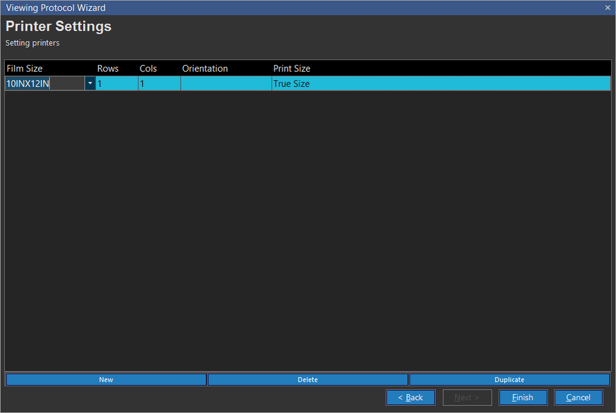Close the Viewing Protocol Wizard window
Screen dimensions: 616x413
(x=607, y=8)
